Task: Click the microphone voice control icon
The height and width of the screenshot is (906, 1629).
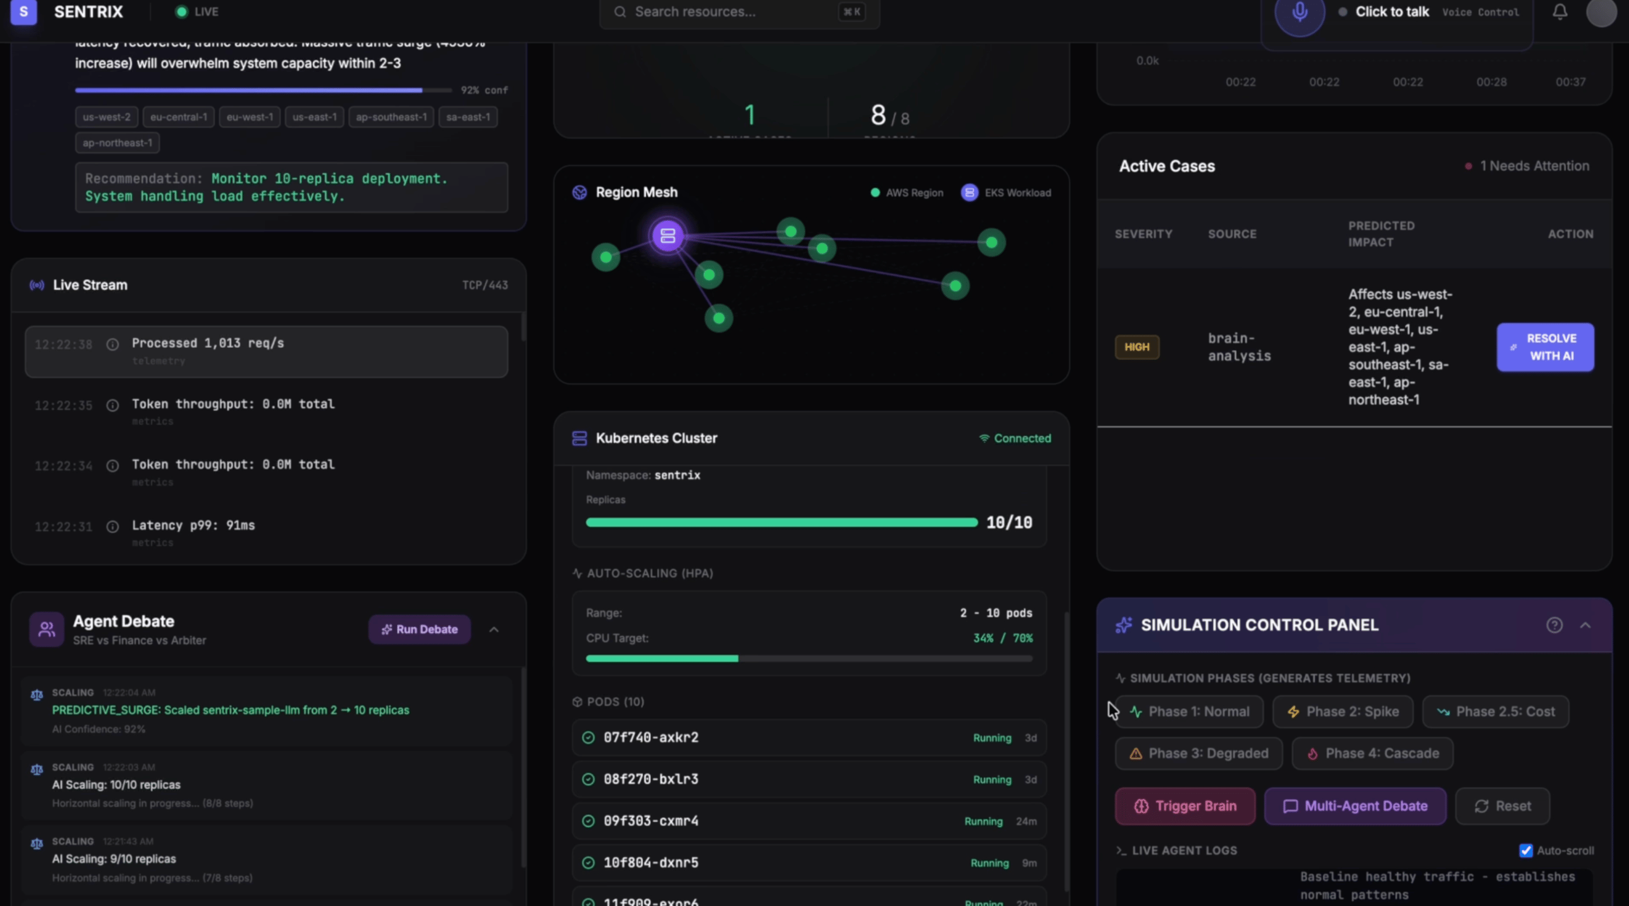Action: pyautogui.click(x=1300, y=12)
